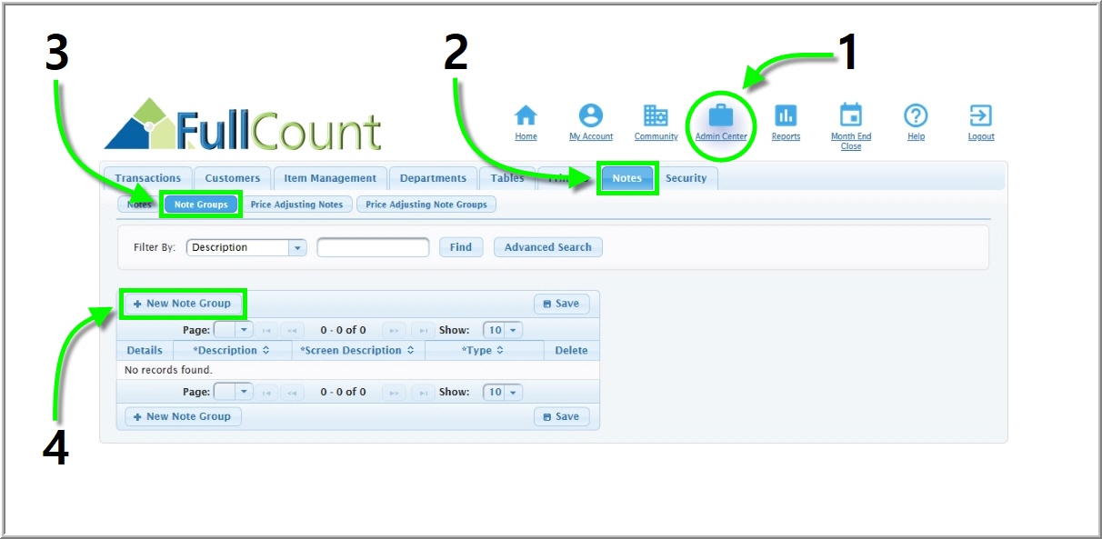The height and width of the screenshot is (539, 1102).
Task: Open the top Page number dropdown
Action: coord(244,331)
